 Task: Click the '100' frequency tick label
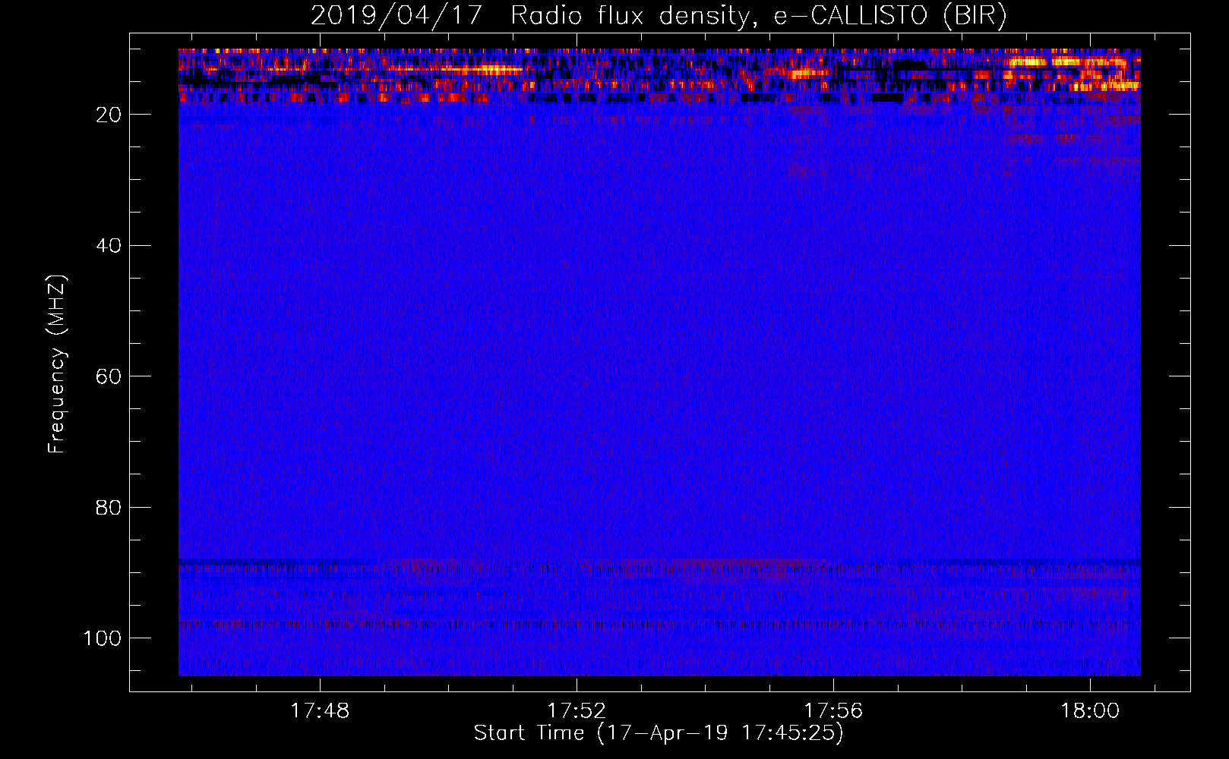click(x=103, y=638)
